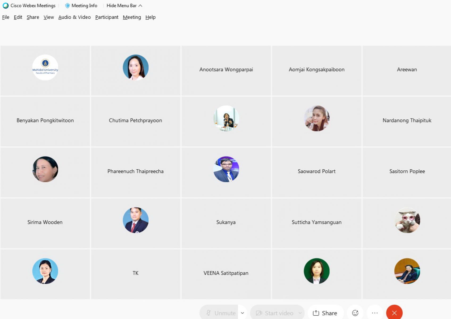451x319 pixels.
Task: Select Phareenuch Thaipreecha participant tile
Action: click(136, 172)
